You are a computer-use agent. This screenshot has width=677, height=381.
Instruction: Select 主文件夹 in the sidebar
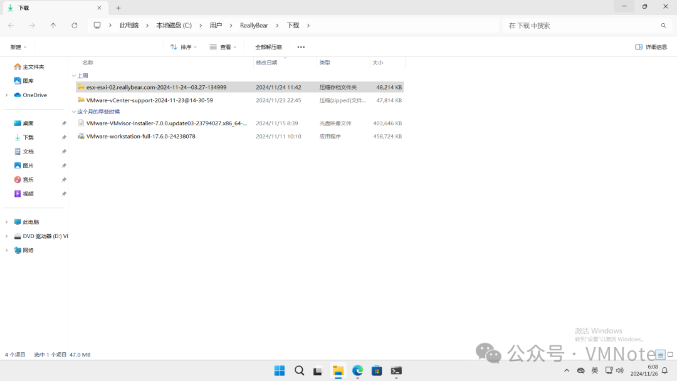click(33, 67)
